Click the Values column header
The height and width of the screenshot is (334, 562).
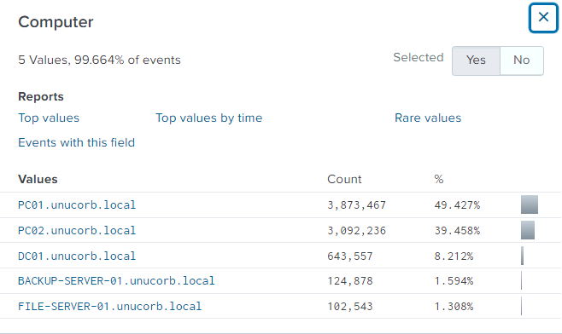(x=38, y=179)
